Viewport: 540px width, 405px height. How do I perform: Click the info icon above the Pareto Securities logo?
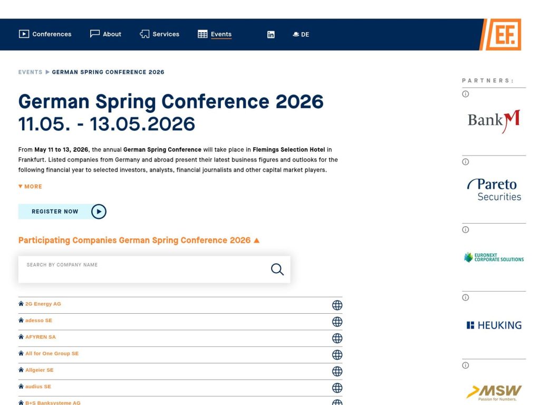[465, 161]
